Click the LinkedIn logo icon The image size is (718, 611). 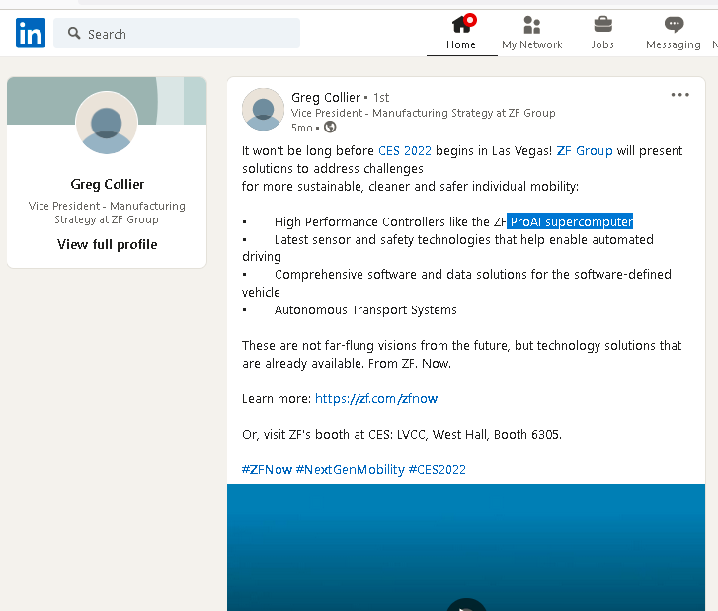31,34
